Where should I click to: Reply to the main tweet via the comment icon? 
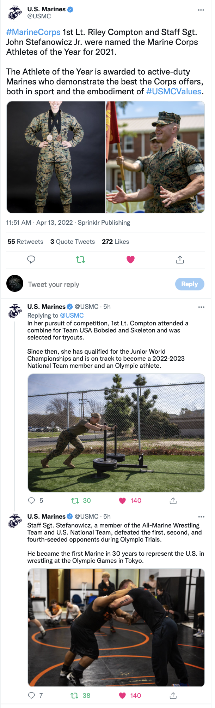(31, 260)
